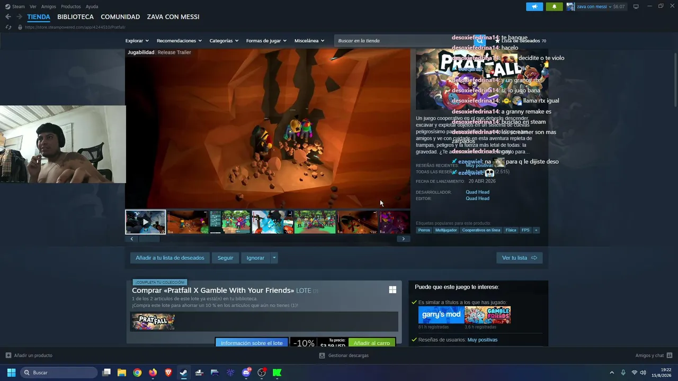Open the Ayuda menu
Screen dimensions: 678x381
[x=92, y=6]
